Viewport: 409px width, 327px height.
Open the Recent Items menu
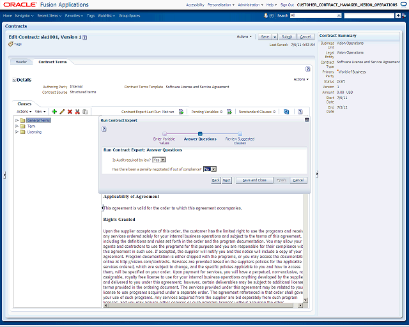tap(49, 15)
